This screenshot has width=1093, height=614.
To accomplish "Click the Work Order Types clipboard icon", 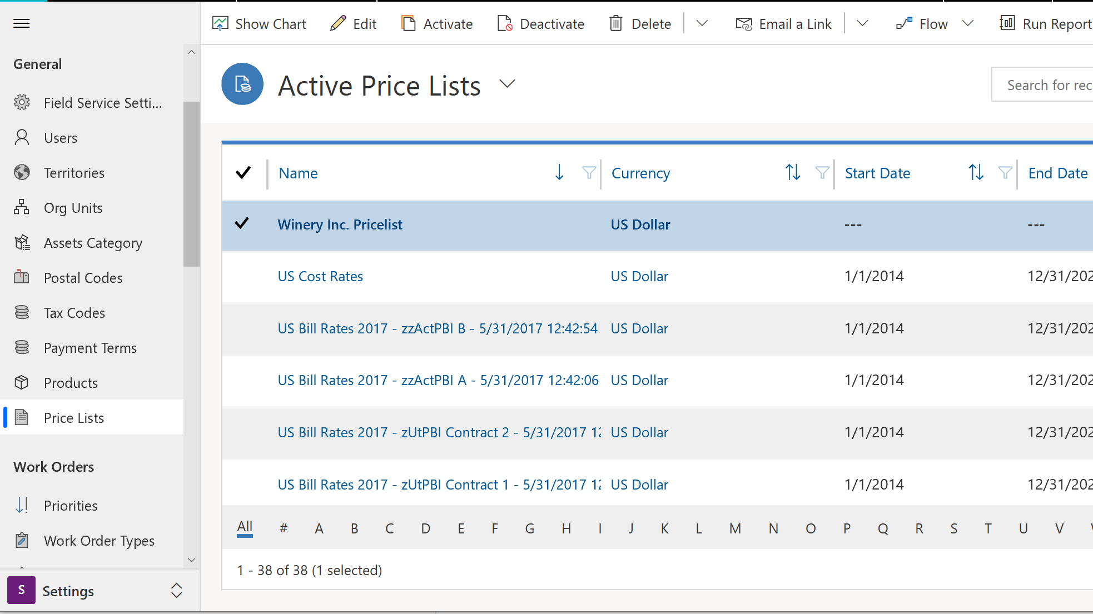I will pyautogui.click(x=22, y=540).
